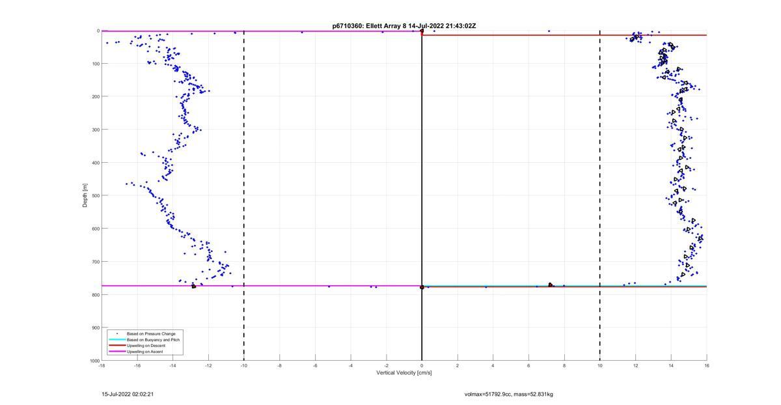Screen dimensions: 781x405
Task: Click the 'Depth [m]' axis label
Action: (x=85, y=195)
